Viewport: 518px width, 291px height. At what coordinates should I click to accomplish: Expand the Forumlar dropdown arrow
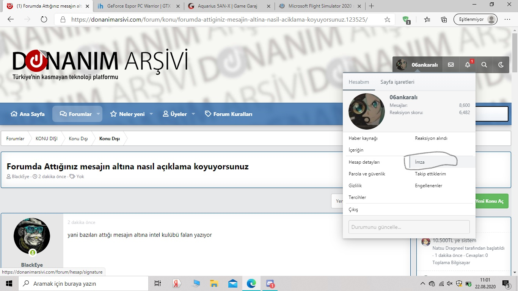pos(98,114)
